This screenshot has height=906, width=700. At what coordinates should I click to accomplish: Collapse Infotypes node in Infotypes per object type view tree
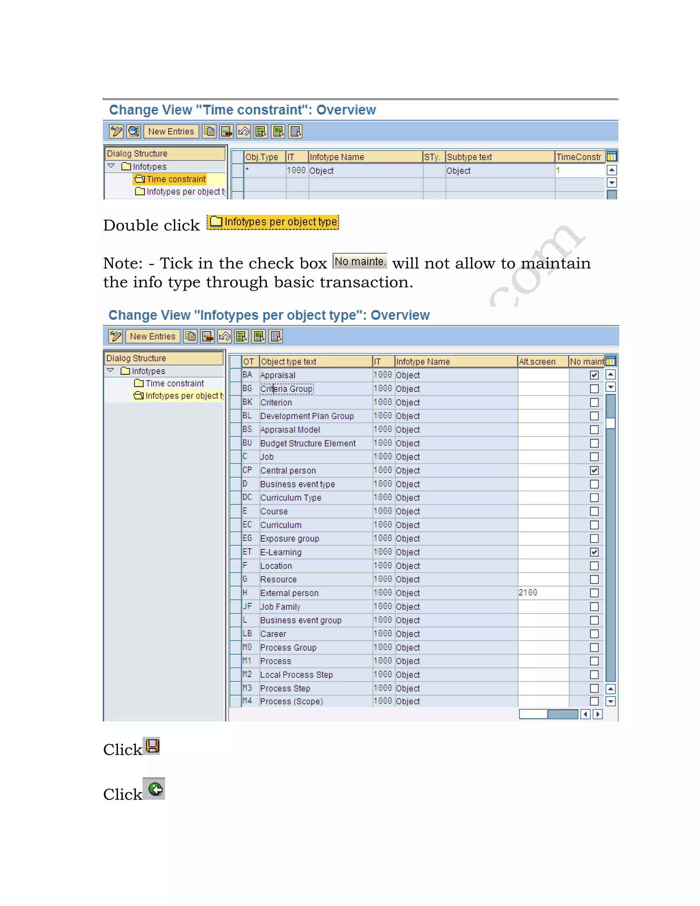[110, 371]
